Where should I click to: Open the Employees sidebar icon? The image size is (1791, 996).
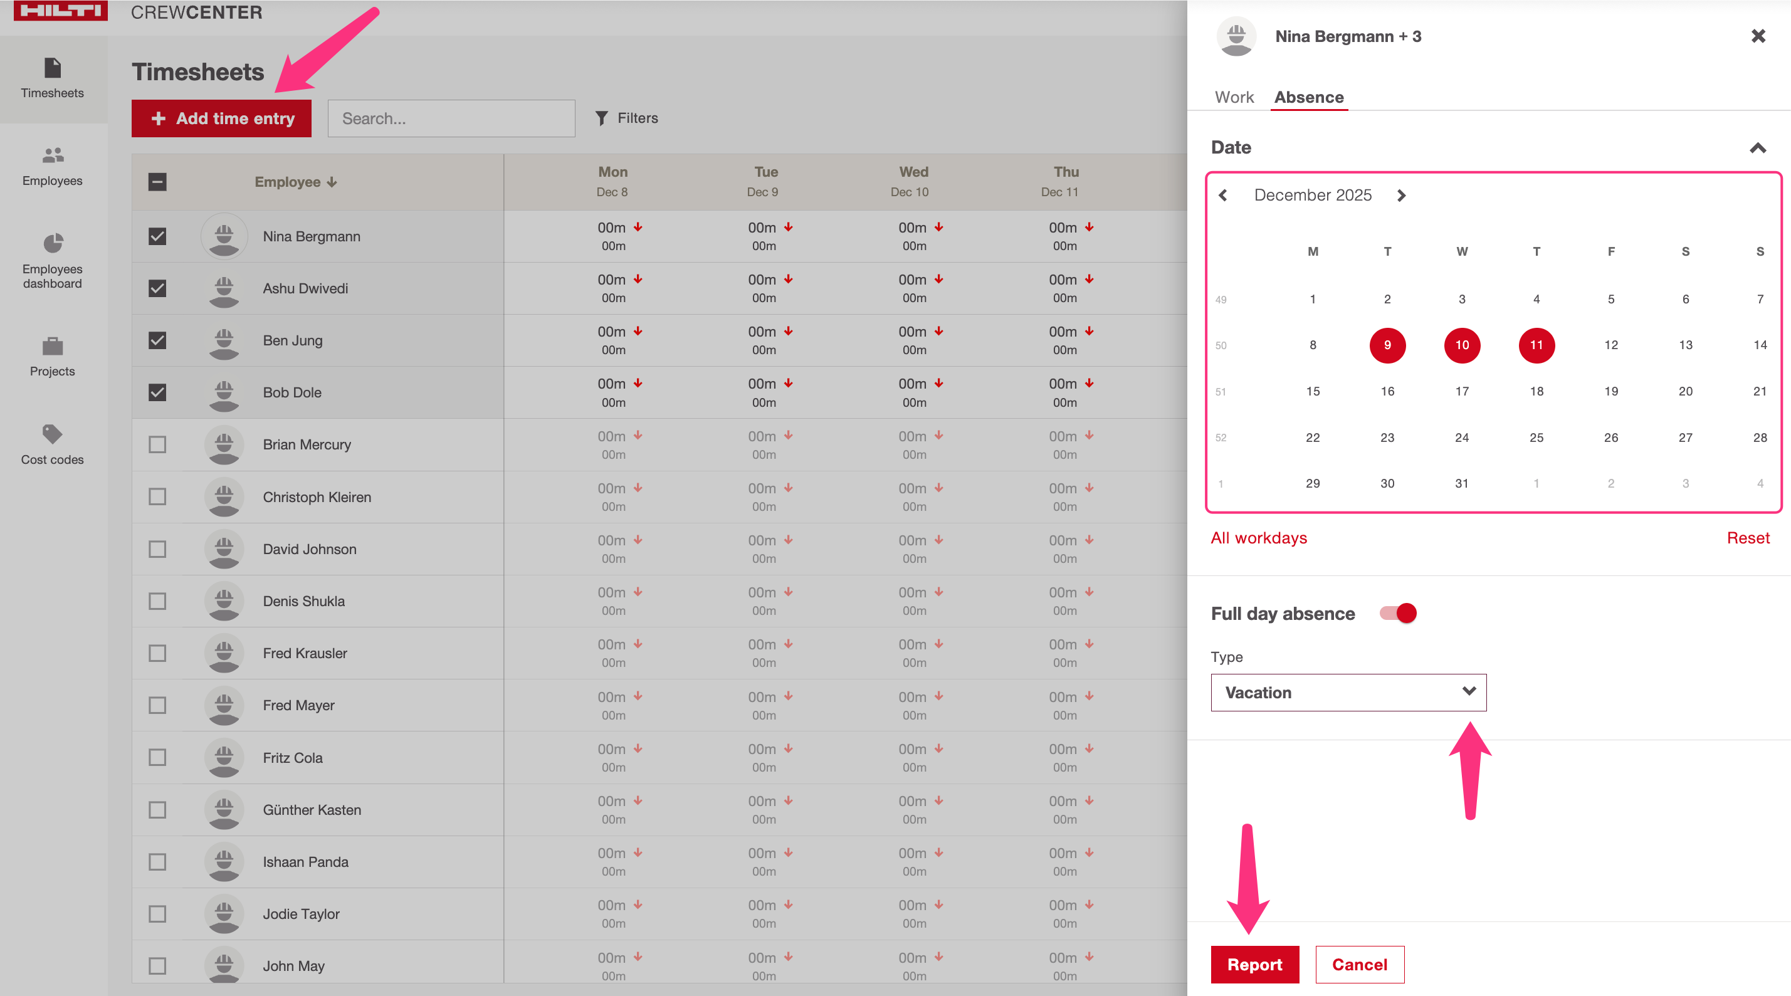click(x=53, y=155)
